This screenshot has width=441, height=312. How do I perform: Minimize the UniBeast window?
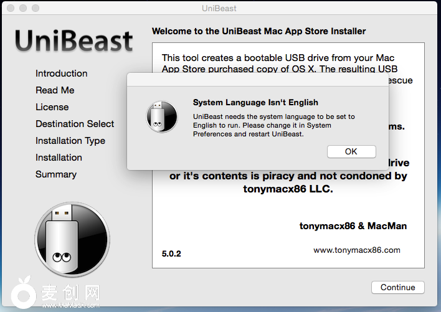pos(22,9)
